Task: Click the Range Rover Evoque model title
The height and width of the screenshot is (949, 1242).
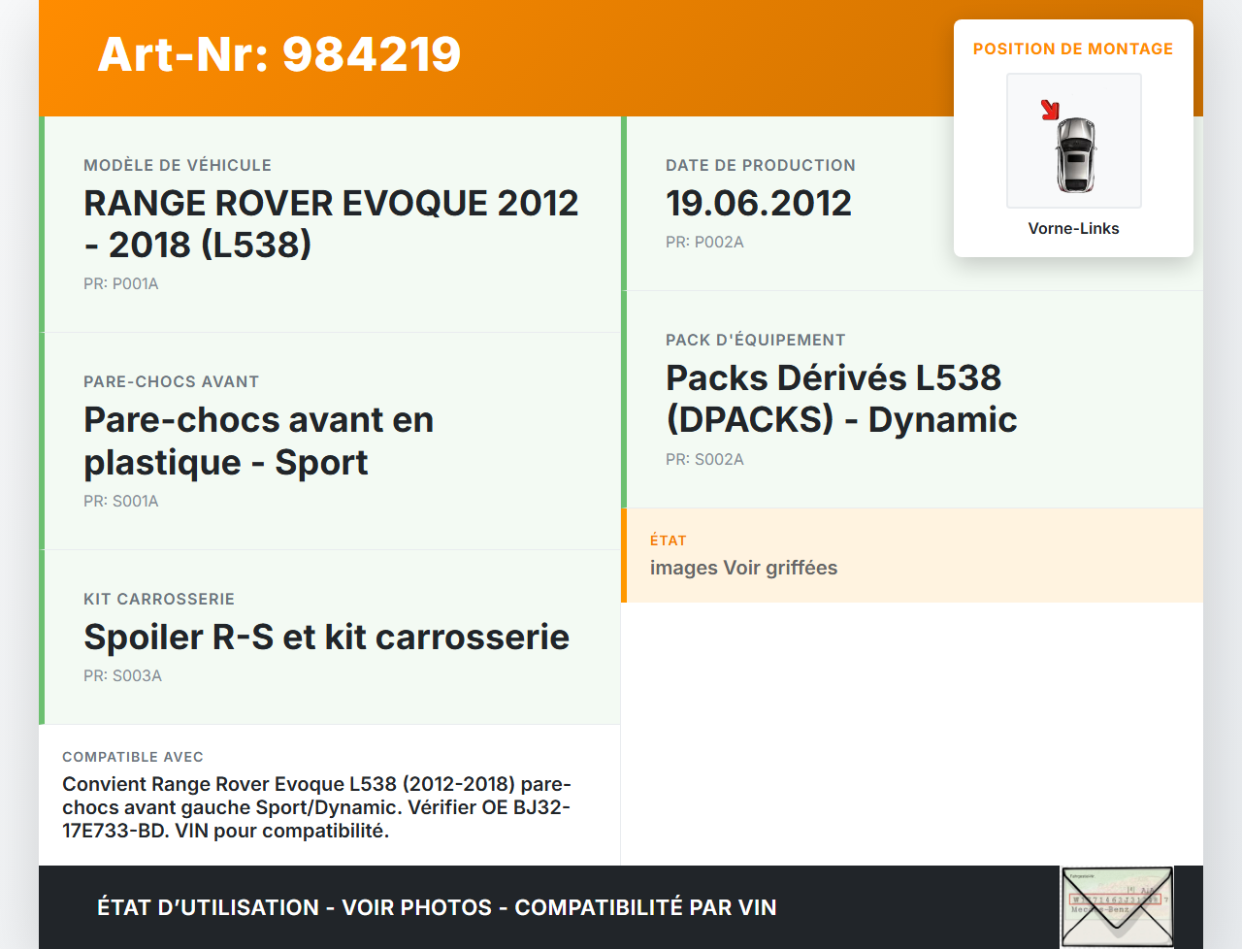Action: pyautogui.click(x=331, y=223)
